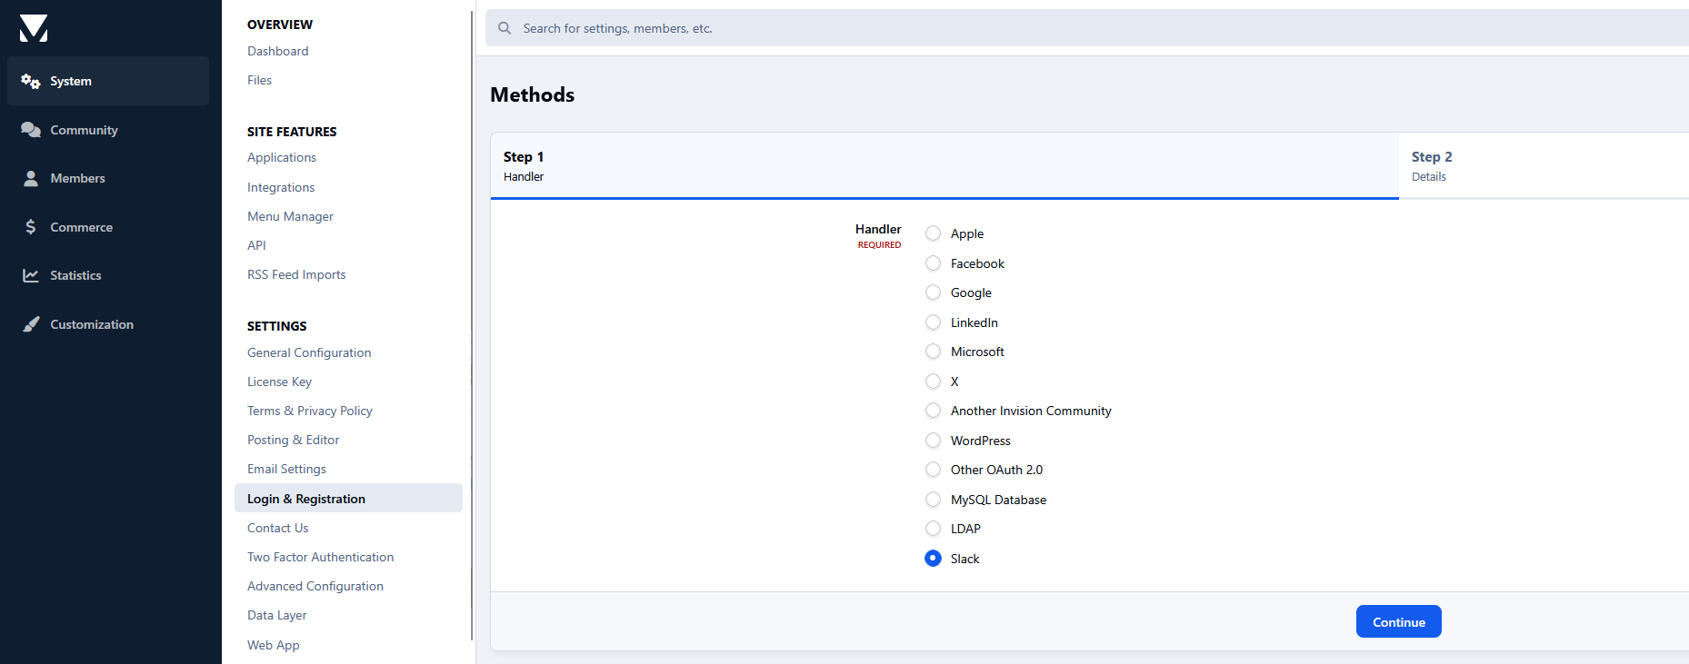Select the MySQL Database handler
This screenshot has height=664, width=1689.
[x=933, y=500]
